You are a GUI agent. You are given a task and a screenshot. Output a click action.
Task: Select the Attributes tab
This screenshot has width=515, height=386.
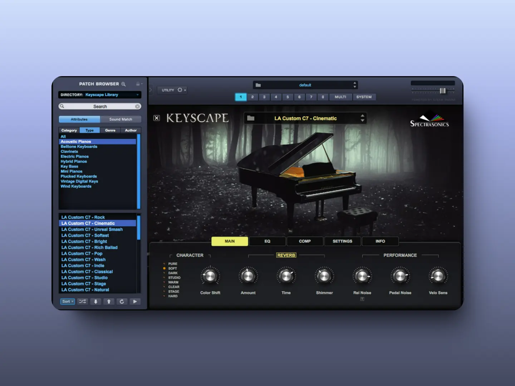pos(79,119)
